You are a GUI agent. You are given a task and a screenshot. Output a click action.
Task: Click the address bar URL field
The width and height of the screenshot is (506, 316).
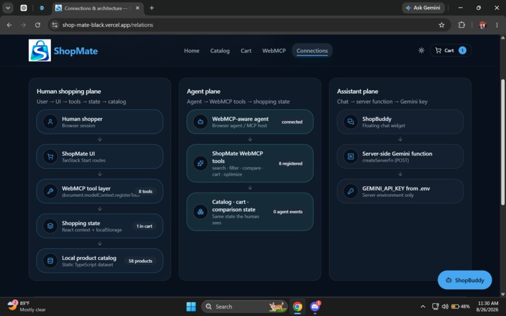click(242, 25)
